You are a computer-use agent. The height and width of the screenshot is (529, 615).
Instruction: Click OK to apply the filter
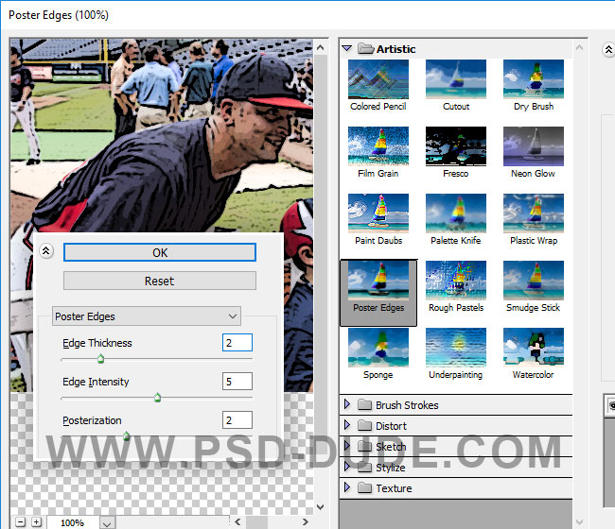(160, 252)
